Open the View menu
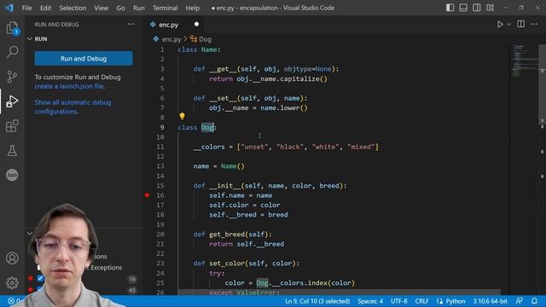Viewport: 546px width, 307px height. point(101,8)
